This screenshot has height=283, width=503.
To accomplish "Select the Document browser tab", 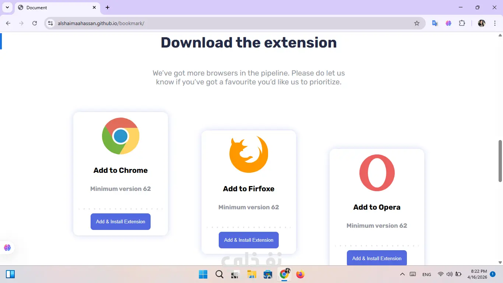I will [x=57, y=7].
